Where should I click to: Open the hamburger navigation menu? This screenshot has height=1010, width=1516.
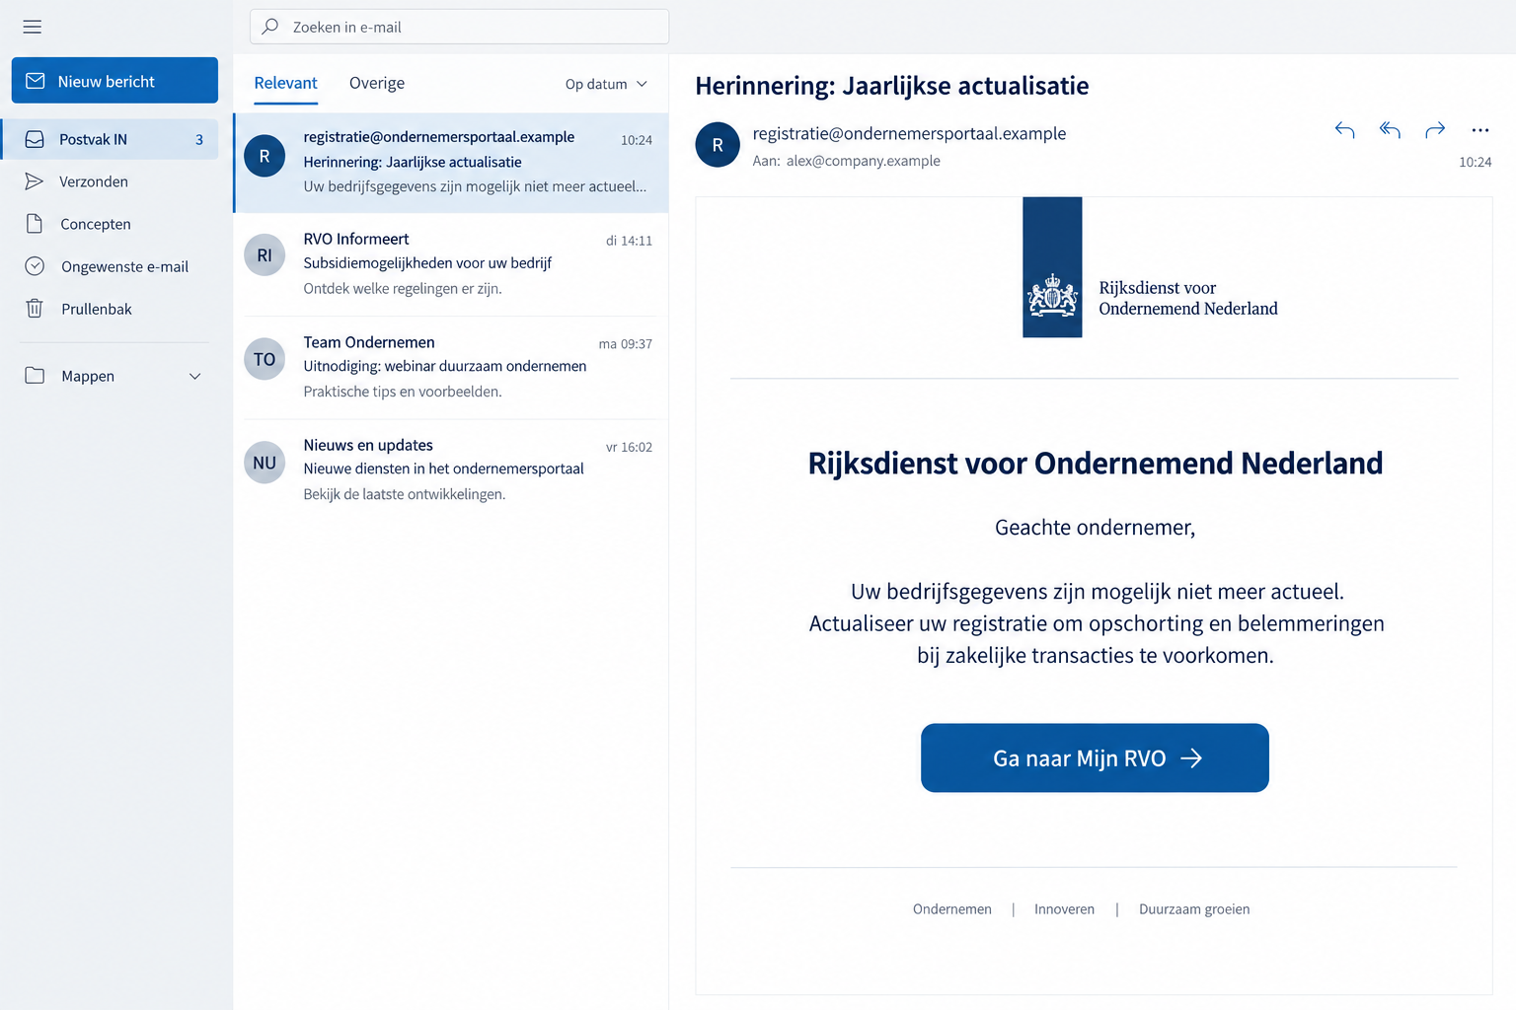(x=33, y=27)
